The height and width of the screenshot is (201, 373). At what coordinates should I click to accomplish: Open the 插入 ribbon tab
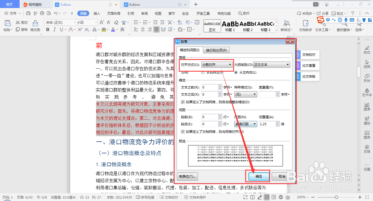pyautogui.click(x=97, y=13)
